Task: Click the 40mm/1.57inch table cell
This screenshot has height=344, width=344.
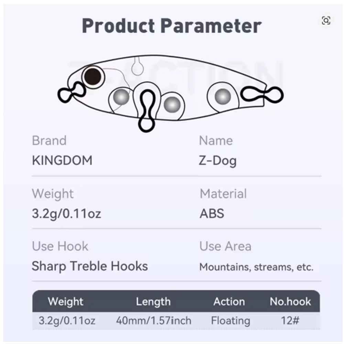Action: tap(153, 321)
